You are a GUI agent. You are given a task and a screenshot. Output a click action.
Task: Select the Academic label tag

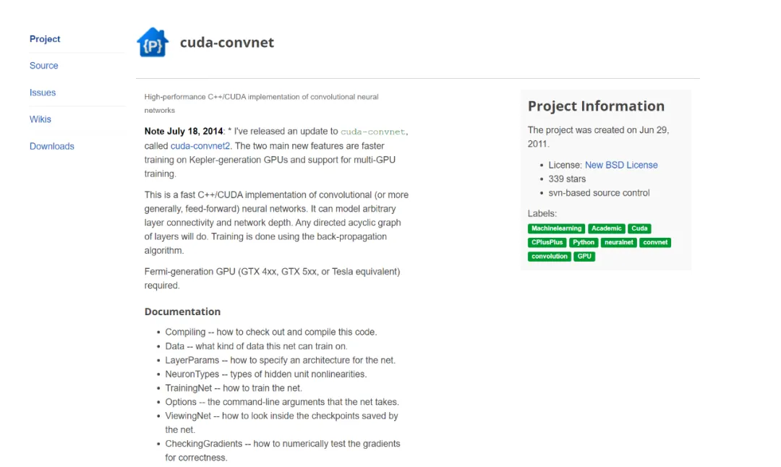pos(606,228)
